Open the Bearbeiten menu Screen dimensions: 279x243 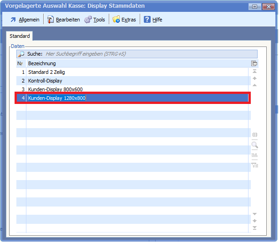click(64, 20)
